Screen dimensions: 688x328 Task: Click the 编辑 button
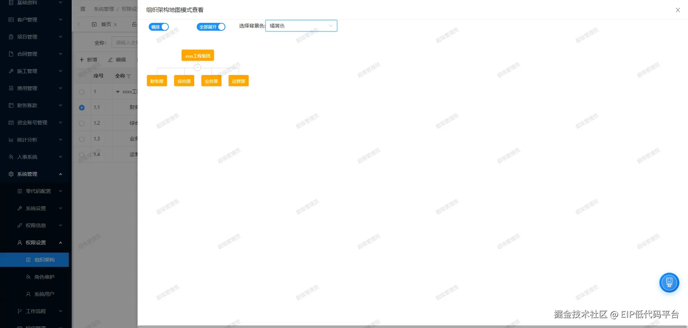pyautogui.click(x=117, y=60)
